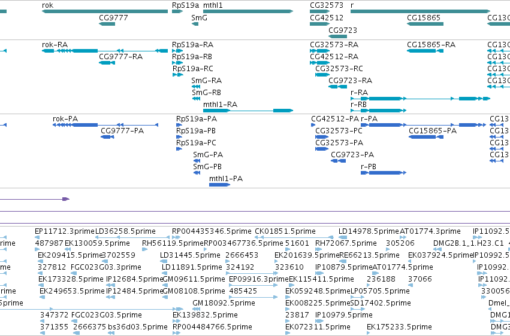Click EST label RH56119.5prime
Image resolution: width=510 pixels, height=336 pixels.
(173, 243)
